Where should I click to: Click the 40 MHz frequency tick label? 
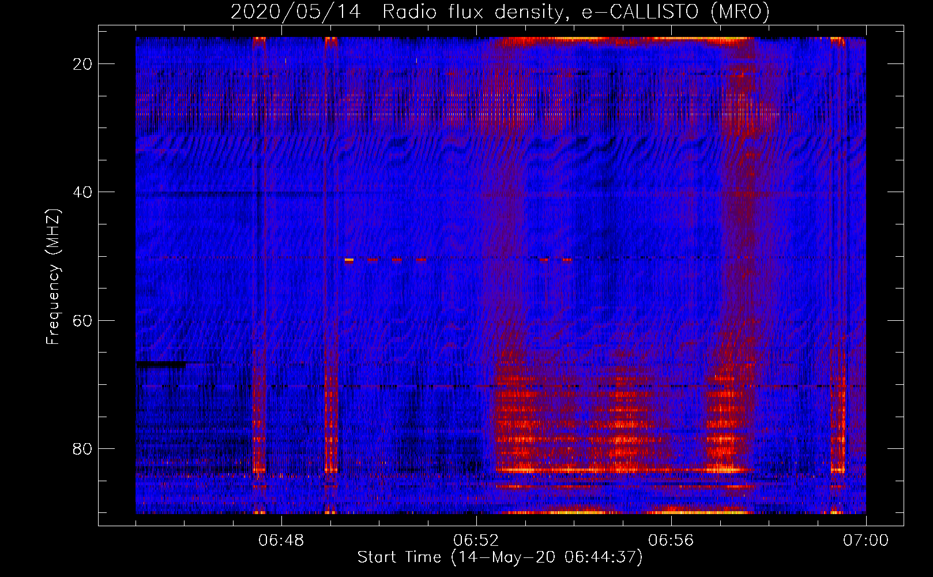pyautogui.click(x=82, y=192)
